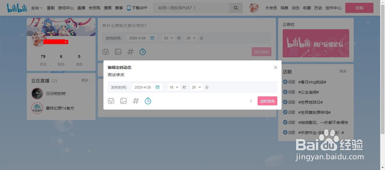
Task: Open the minute dropdown showing 26 in the dialog
Action: [x=196, y=87]
